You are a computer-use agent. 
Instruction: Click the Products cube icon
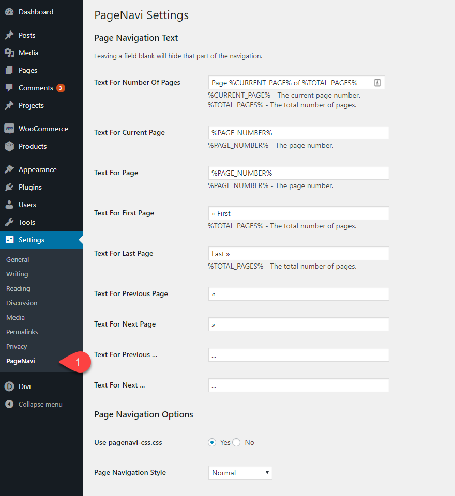pos(9,146)
